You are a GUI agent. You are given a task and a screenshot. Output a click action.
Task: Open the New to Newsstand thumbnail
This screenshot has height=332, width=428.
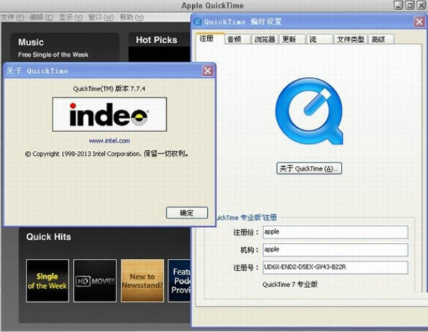(x=142, y=280)
